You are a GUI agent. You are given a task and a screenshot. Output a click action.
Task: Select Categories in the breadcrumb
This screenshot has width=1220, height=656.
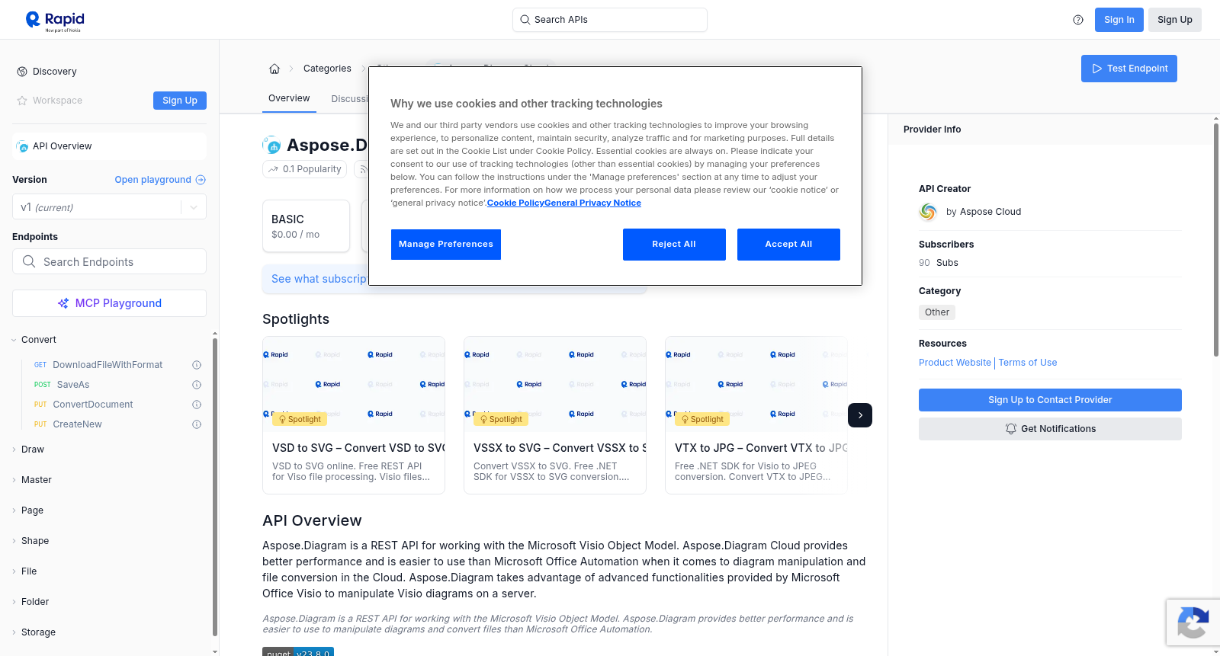(x=327, y=69)
